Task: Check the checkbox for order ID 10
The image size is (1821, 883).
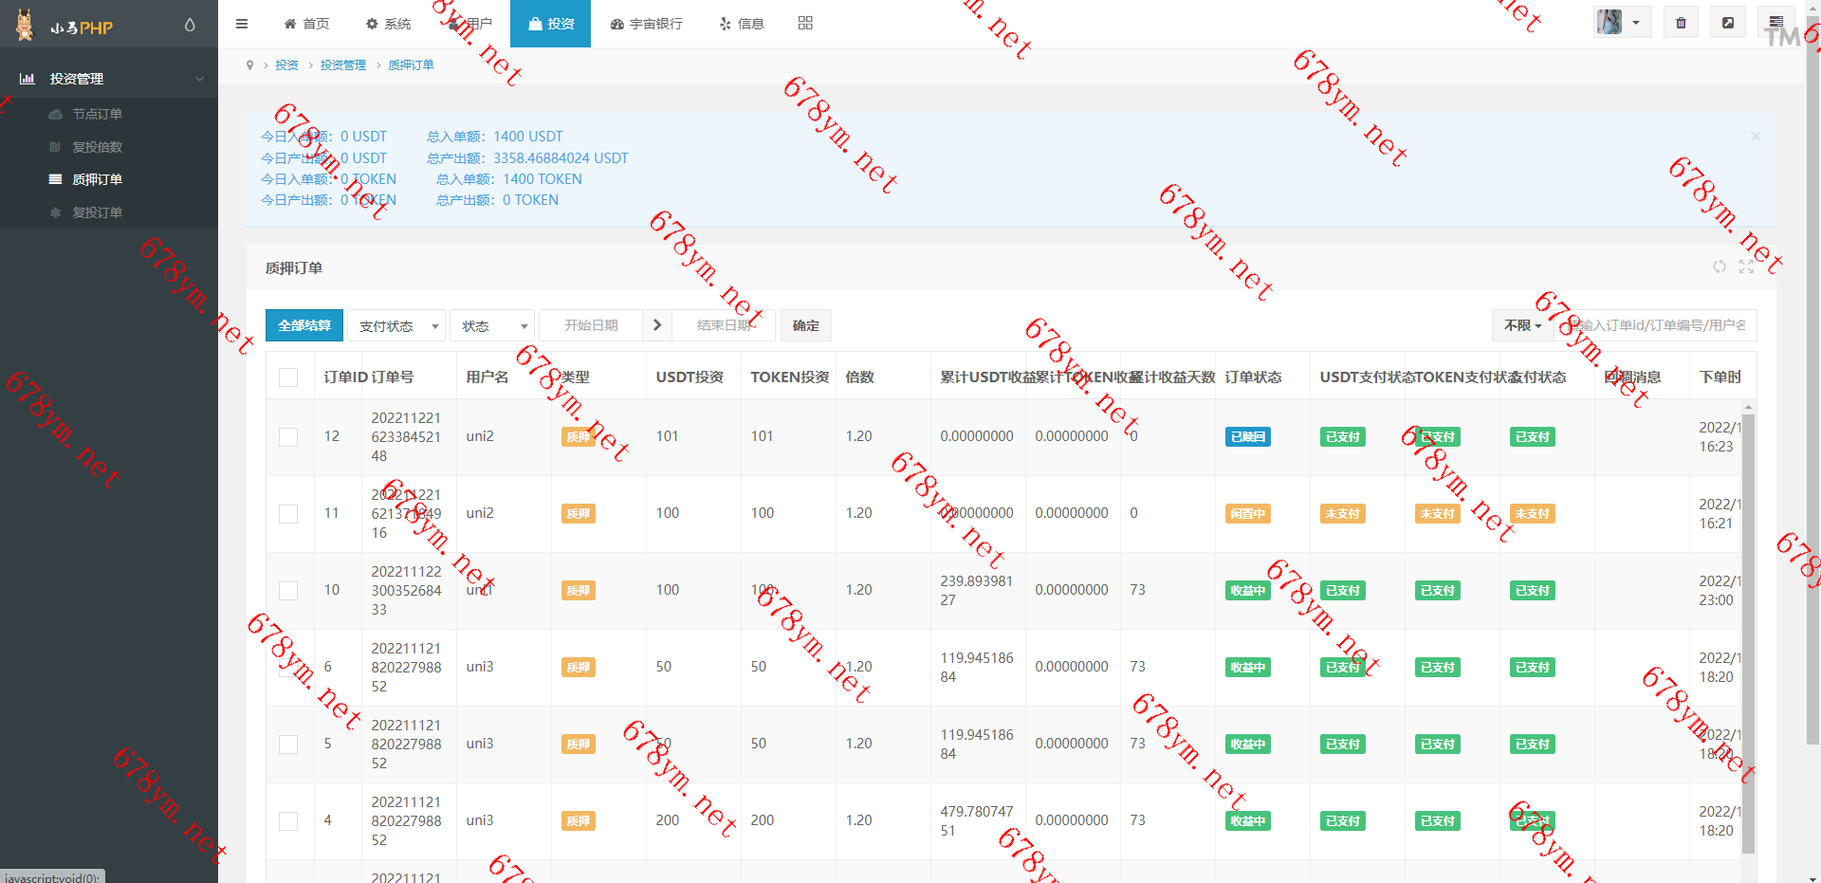Action: pos(288,591)
